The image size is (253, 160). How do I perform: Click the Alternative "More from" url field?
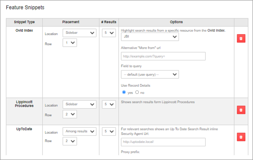(x=163, y=56)
